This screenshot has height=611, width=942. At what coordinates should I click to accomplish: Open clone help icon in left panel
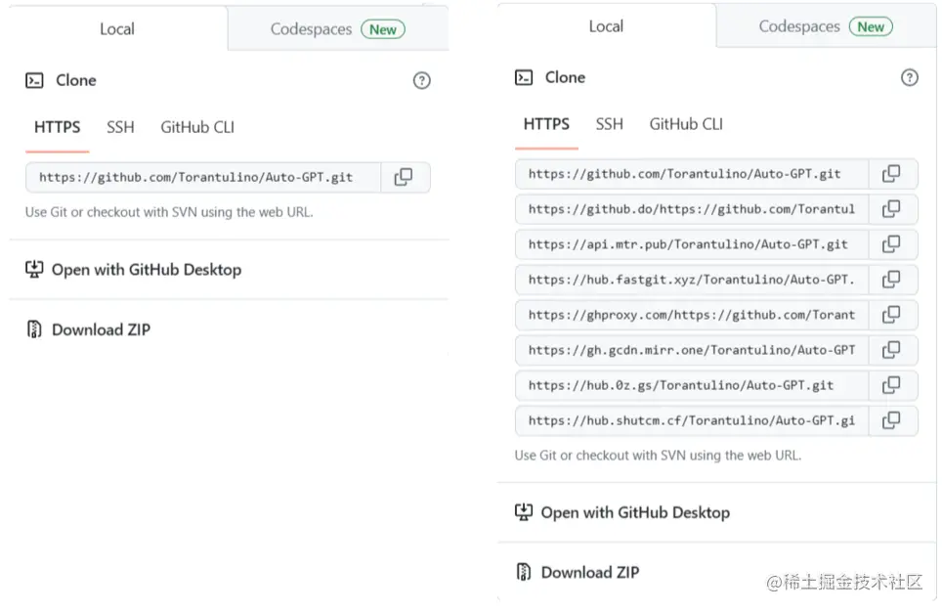(x=422, y=80)
